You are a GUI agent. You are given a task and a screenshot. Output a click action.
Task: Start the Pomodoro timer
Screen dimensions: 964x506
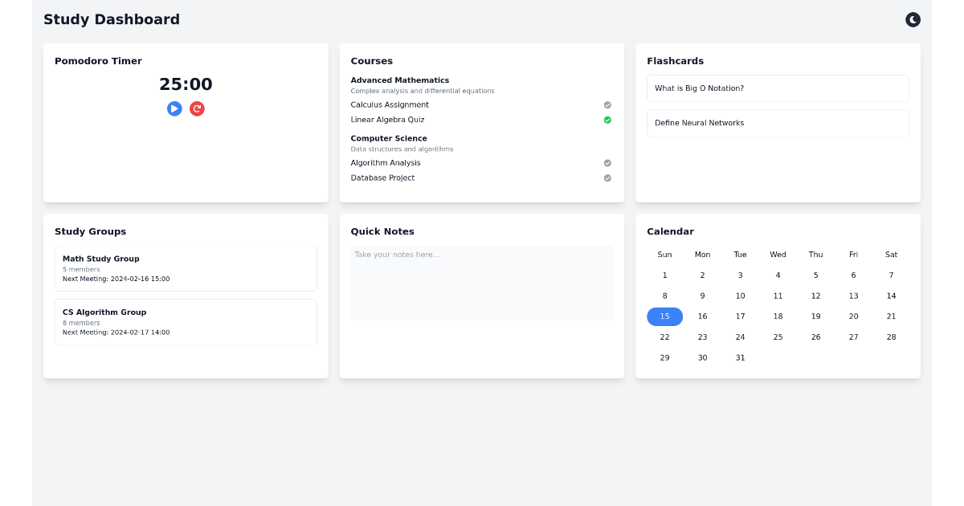(174, 108)
